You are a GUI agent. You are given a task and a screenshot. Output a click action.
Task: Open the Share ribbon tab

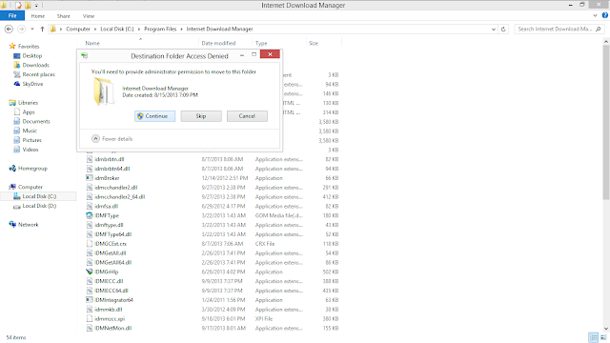pos(64,16)
